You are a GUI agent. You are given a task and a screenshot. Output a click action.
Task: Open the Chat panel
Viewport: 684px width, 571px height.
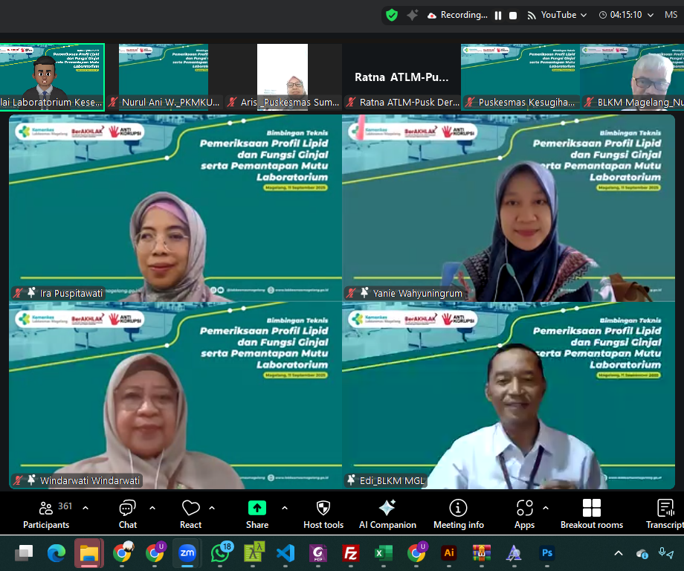point(127,513)
